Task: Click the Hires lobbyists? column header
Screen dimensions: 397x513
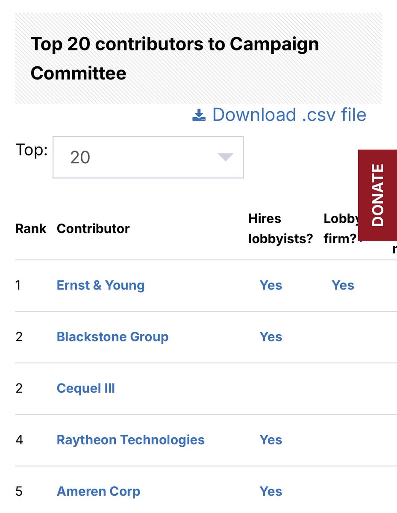Action: tap(280, 229)
